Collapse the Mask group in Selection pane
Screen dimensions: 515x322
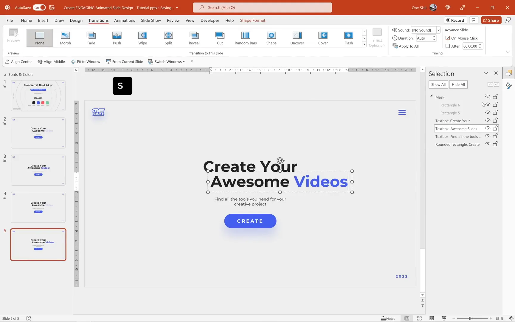[431, 96]
